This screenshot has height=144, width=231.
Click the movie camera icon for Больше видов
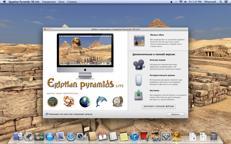tap(139, 64)
